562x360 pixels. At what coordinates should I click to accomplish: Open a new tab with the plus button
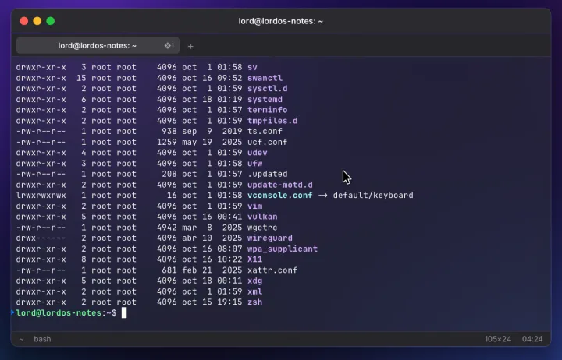[x=190, y=46]
